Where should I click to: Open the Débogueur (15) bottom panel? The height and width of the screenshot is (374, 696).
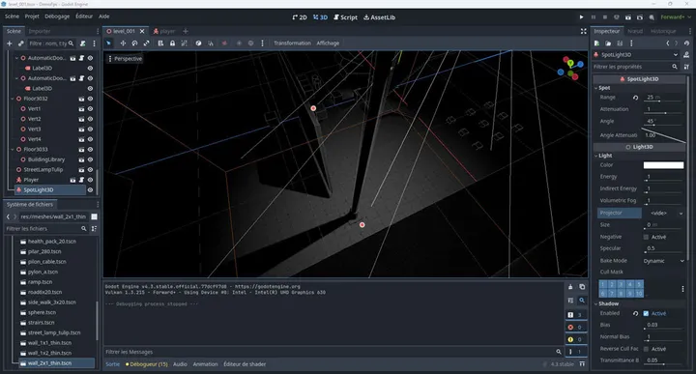click(147, 364)
